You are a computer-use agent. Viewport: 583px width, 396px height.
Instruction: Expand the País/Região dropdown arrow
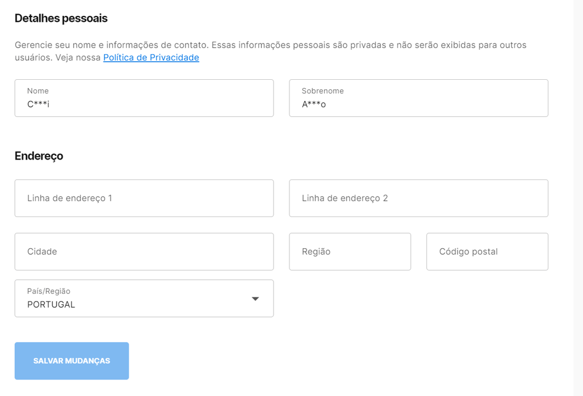[255, 299]
